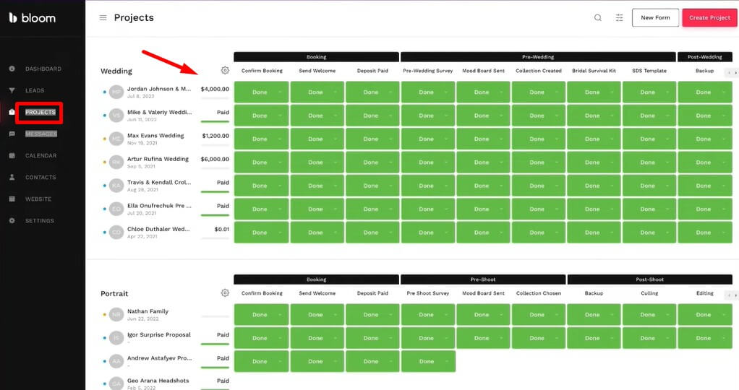Click the hamburger menu icon beside Projects

pos(103,18)
